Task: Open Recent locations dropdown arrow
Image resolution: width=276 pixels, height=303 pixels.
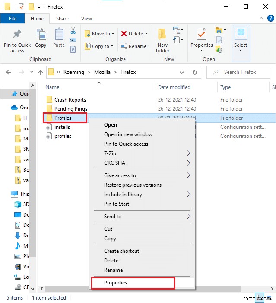Action: click(x=32, y=72)
